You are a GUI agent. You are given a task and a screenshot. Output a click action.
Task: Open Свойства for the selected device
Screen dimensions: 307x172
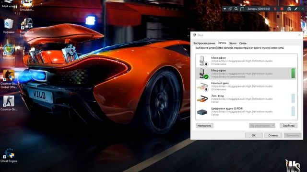[x=288, y=126]
